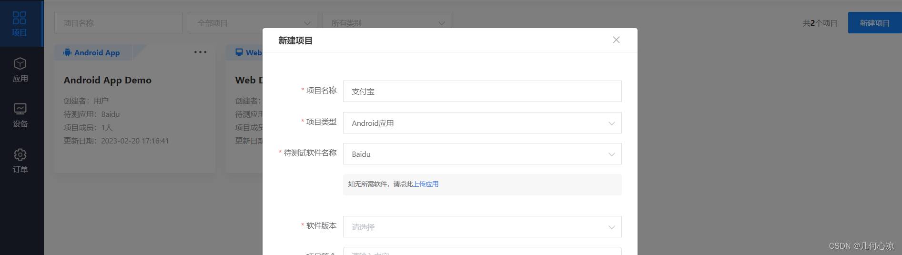Click the 项目名称 search box in toolbar
The height and width of the screenshot is (255, 902).
118,23
